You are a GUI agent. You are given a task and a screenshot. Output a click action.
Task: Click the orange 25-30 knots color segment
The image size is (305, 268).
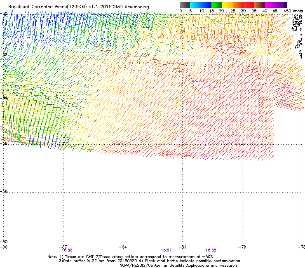click(x=238, y=5)
